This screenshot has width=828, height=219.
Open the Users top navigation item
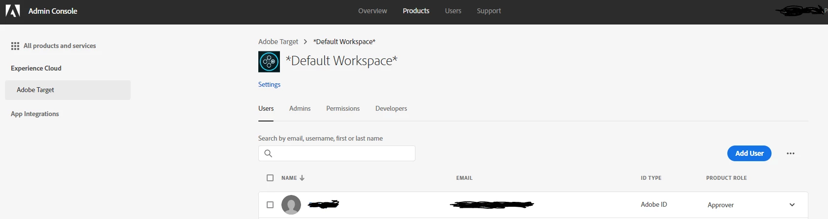453,11
